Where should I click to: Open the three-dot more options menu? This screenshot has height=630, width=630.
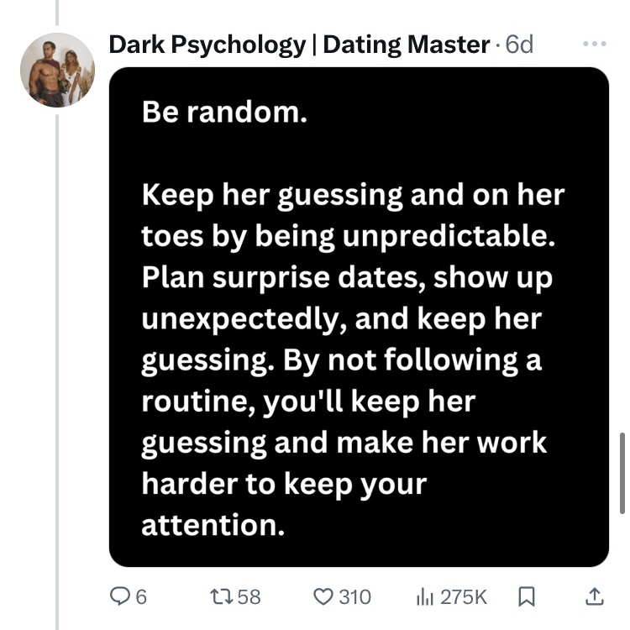(x=595, y=44)
